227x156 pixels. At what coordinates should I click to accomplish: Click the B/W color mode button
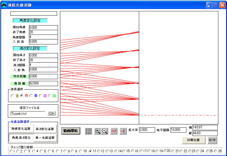(x=212, y=140)
